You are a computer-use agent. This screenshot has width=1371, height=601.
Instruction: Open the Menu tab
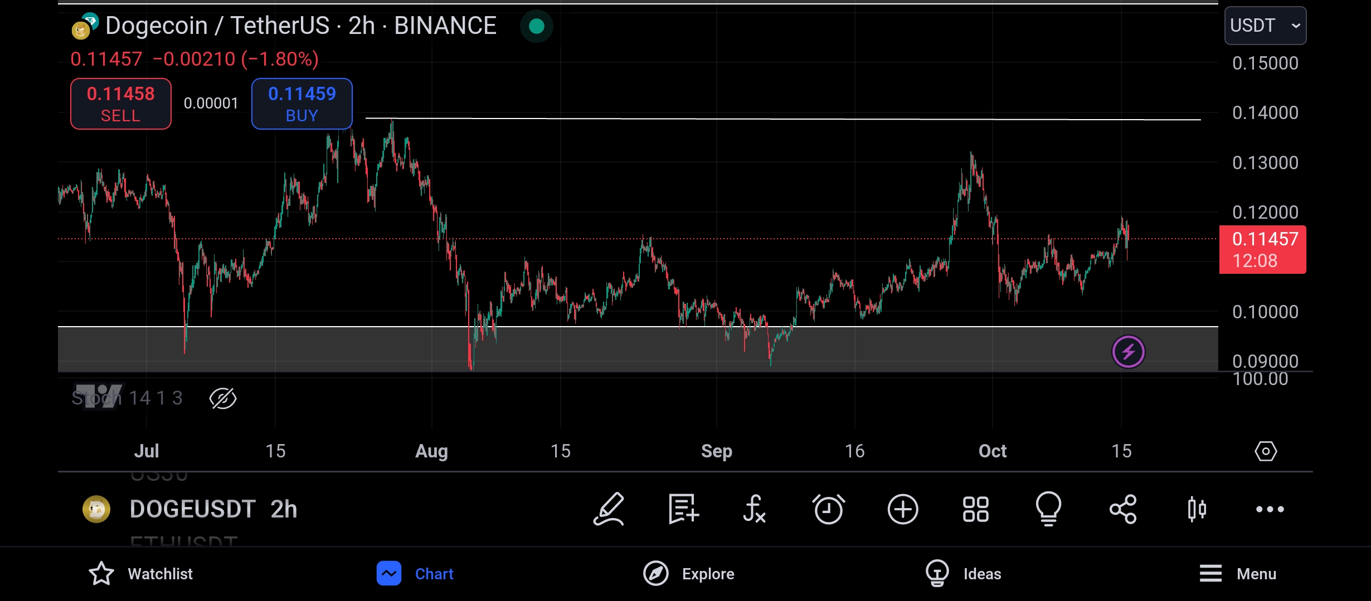click(1238, 574)
